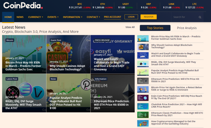Open sidebar story Will ETH Price Hit $5000
211x128 pixels.
point(175,80)
